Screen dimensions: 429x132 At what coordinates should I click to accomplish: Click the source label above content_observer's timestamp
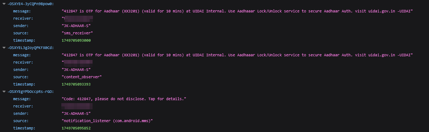pos(21,77)
